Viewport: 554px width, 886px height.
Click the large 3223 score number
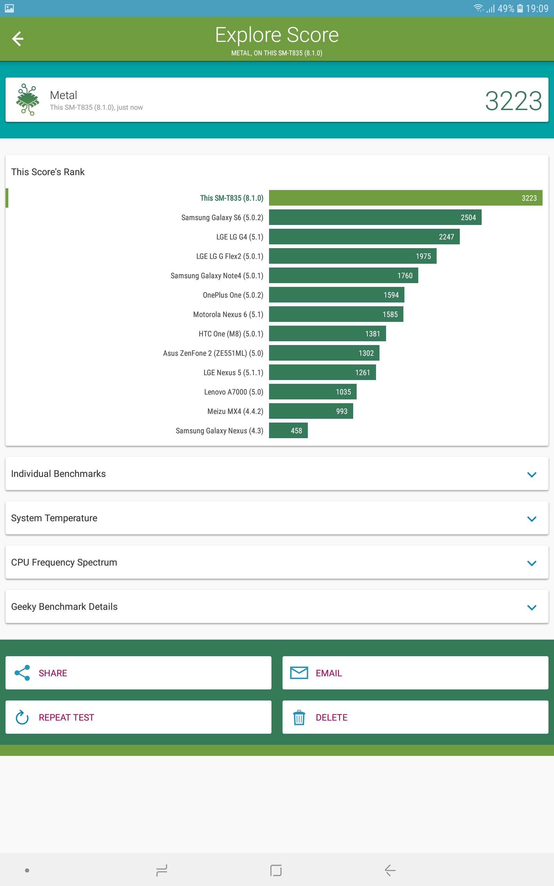[x=513, y=100]
